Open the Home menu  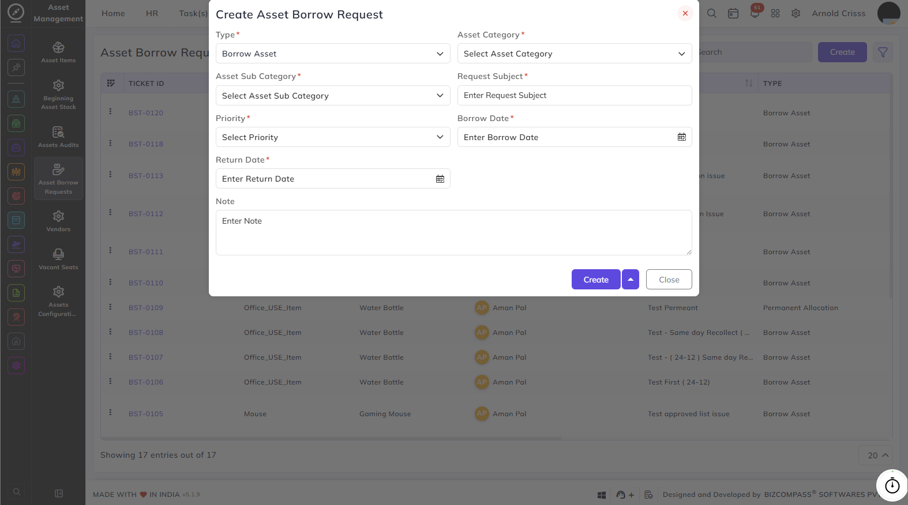113,13
